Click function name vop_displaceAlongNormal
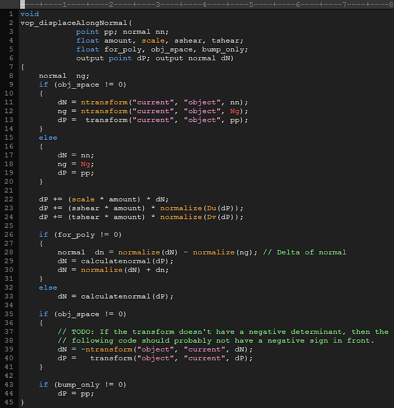Screen dimensions: 394x408 point(74,23)
